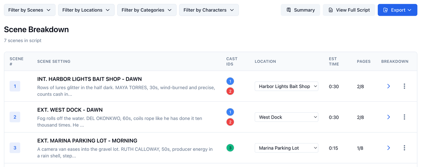Click the CAST IDS column header
Viewport: 421px width, 167px height.
coord(232,61)
